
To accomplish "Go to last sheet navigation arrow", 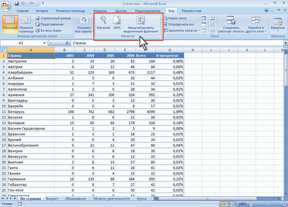I will pyautogui.click(x=15, y=199).
